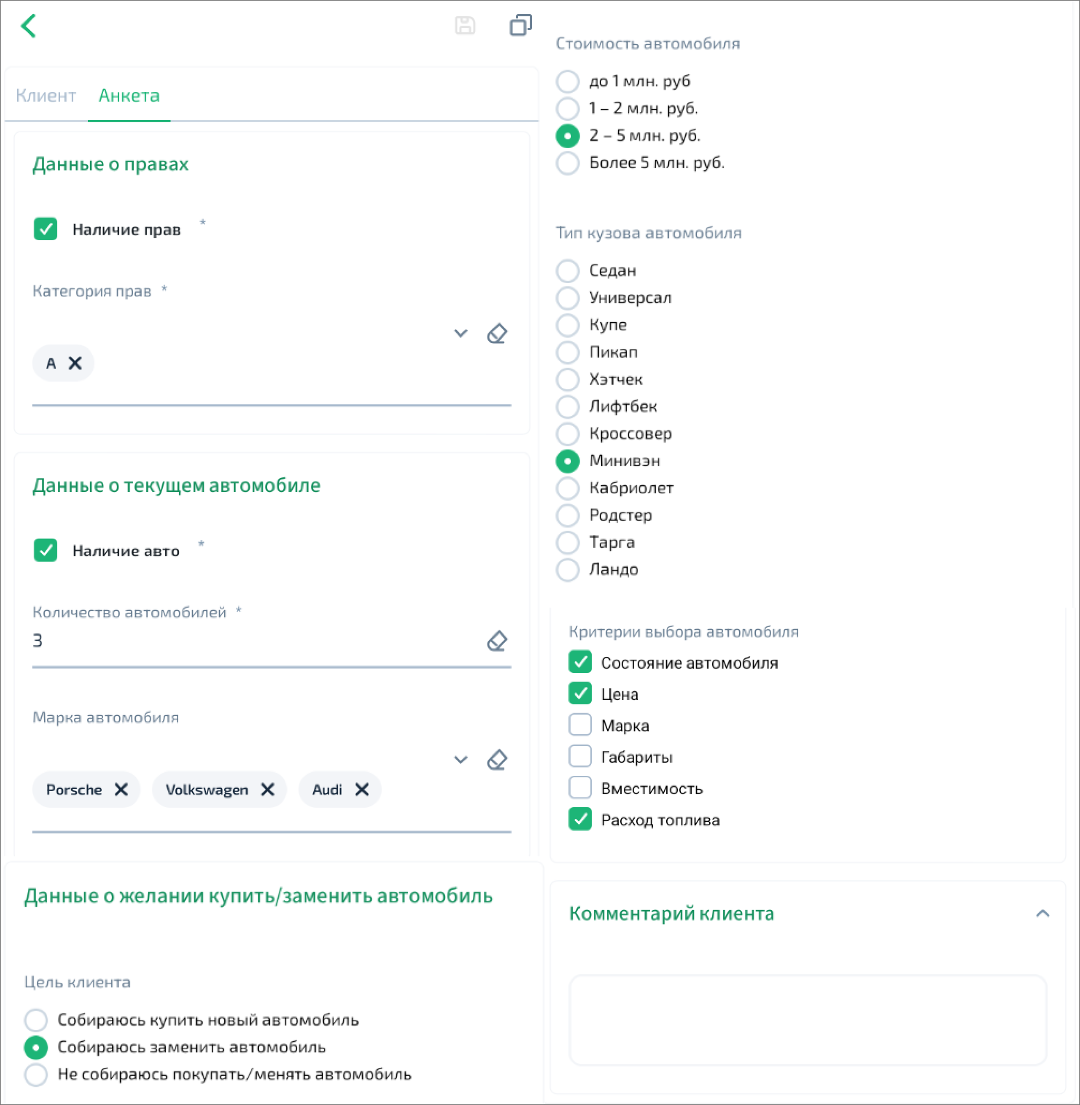Remove the Volkswagen chip
The width and height of the screenshot is (1080, 1105).
[267, 789]
